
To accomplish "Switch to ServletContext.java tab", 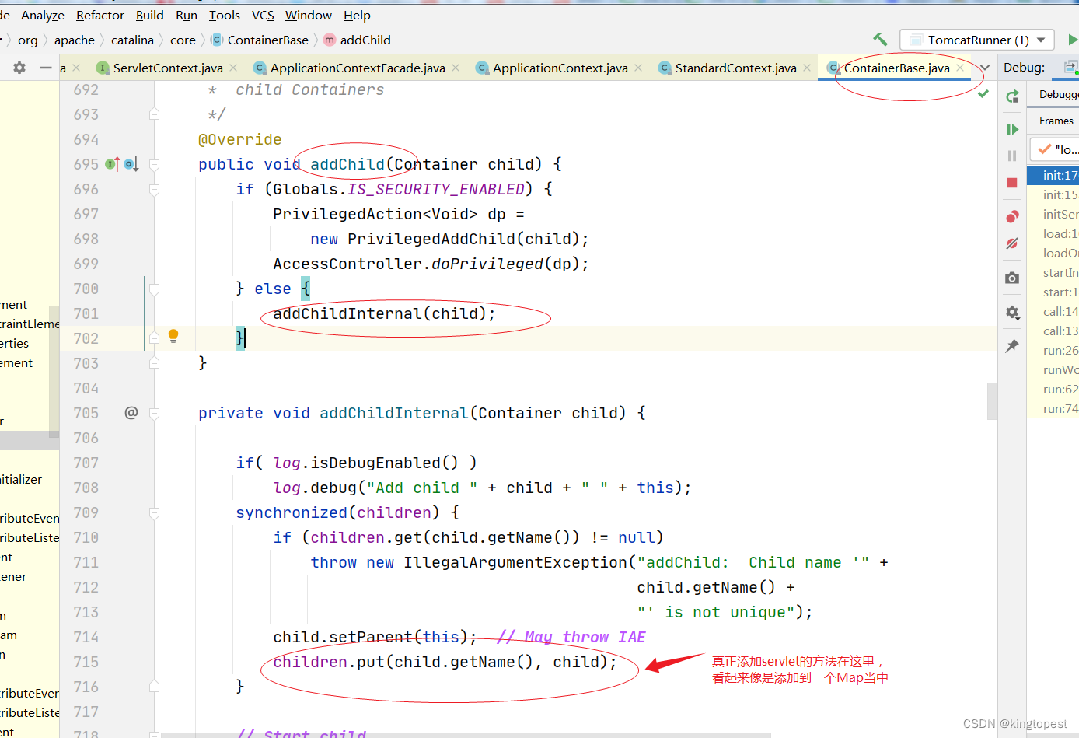I will pos(168,68).
